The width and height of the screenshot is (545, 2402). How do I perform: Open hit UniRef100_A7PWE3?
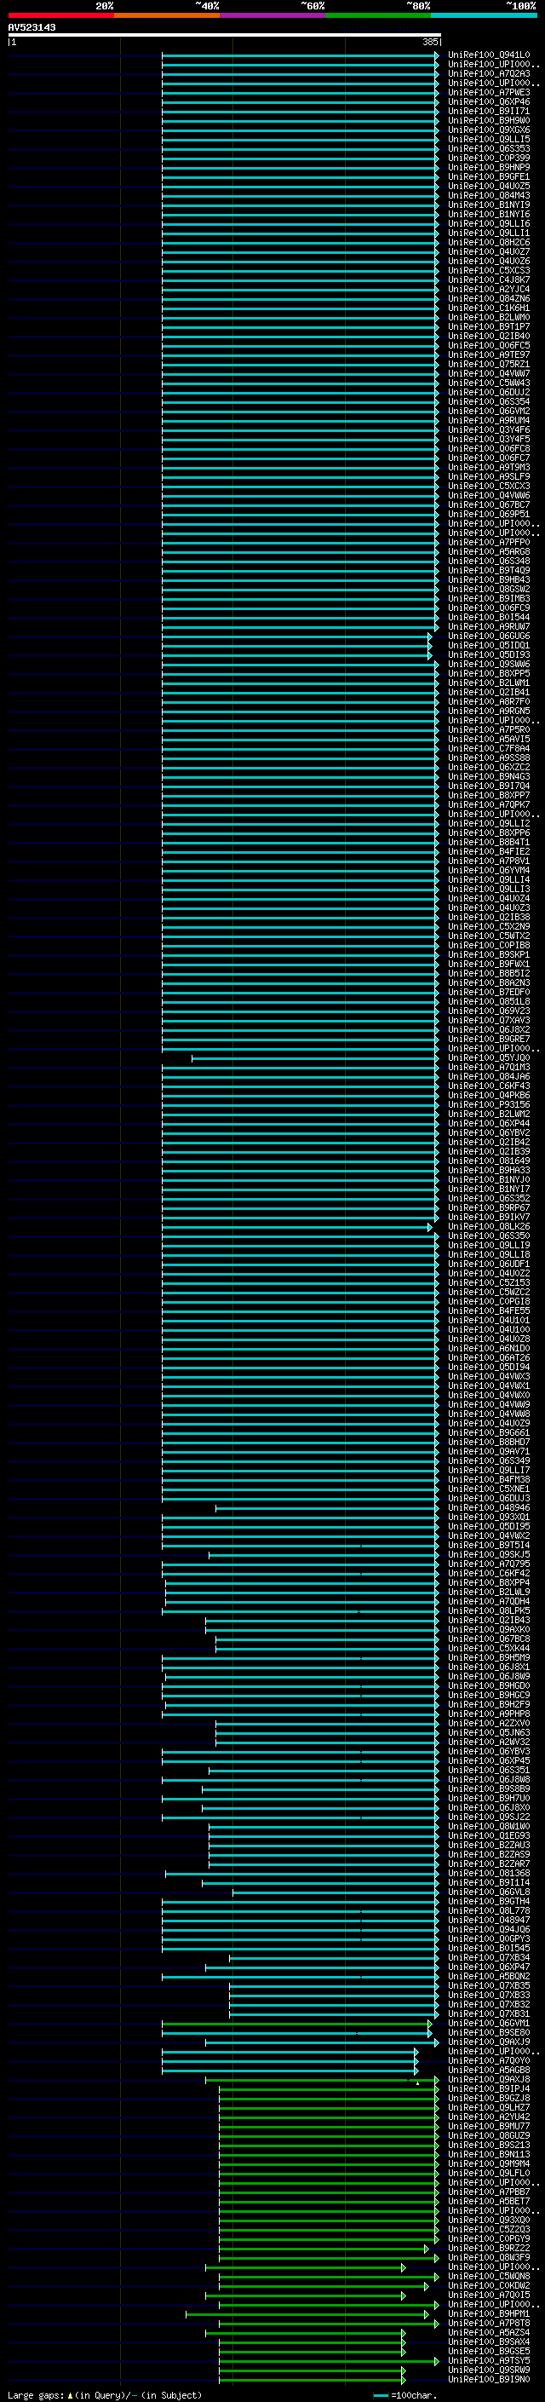pyautogui.click(x=488, y=92)
